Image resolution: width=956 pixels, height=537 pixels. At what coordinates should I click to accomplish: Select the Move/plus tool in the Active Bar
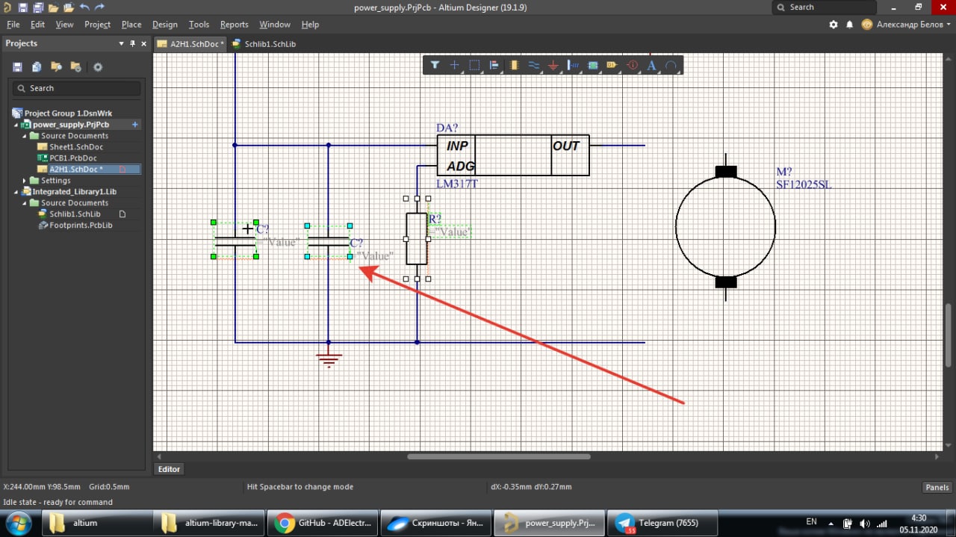454,66
